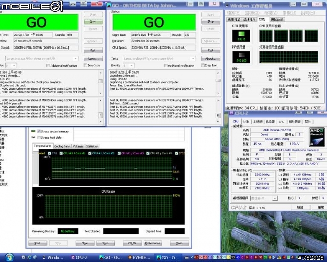Viewport: 327px width, 262px height.
Task: Switch to the Statistics tab
Action: 92,146
